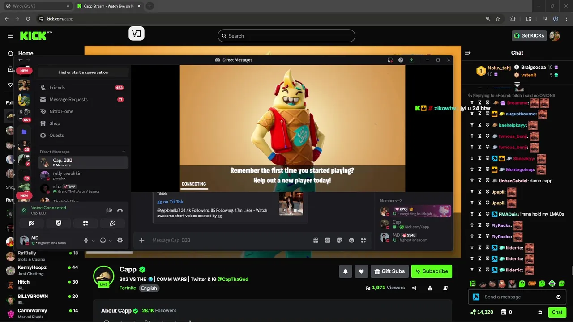
Task: Timeout UnbanGabriel with hourglass icon
Action: click(x=479, y=181)
